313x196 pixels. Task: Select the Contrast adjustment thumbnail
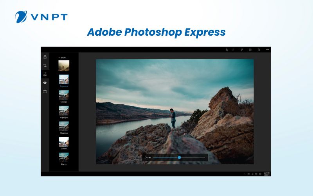64,95
